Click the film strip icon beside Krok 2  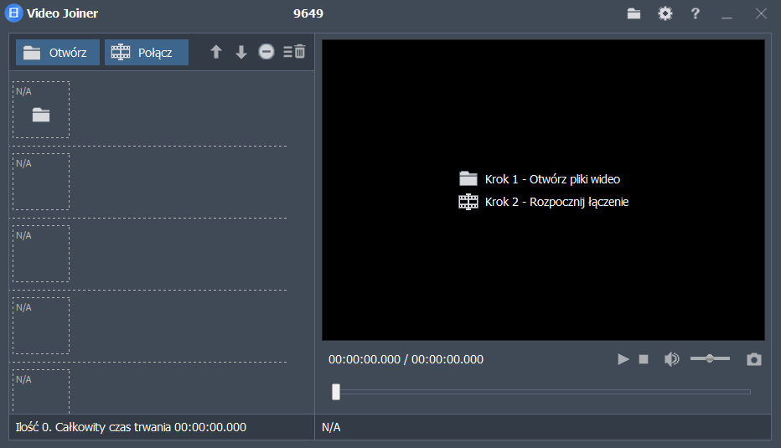click(x=468, y=202)
